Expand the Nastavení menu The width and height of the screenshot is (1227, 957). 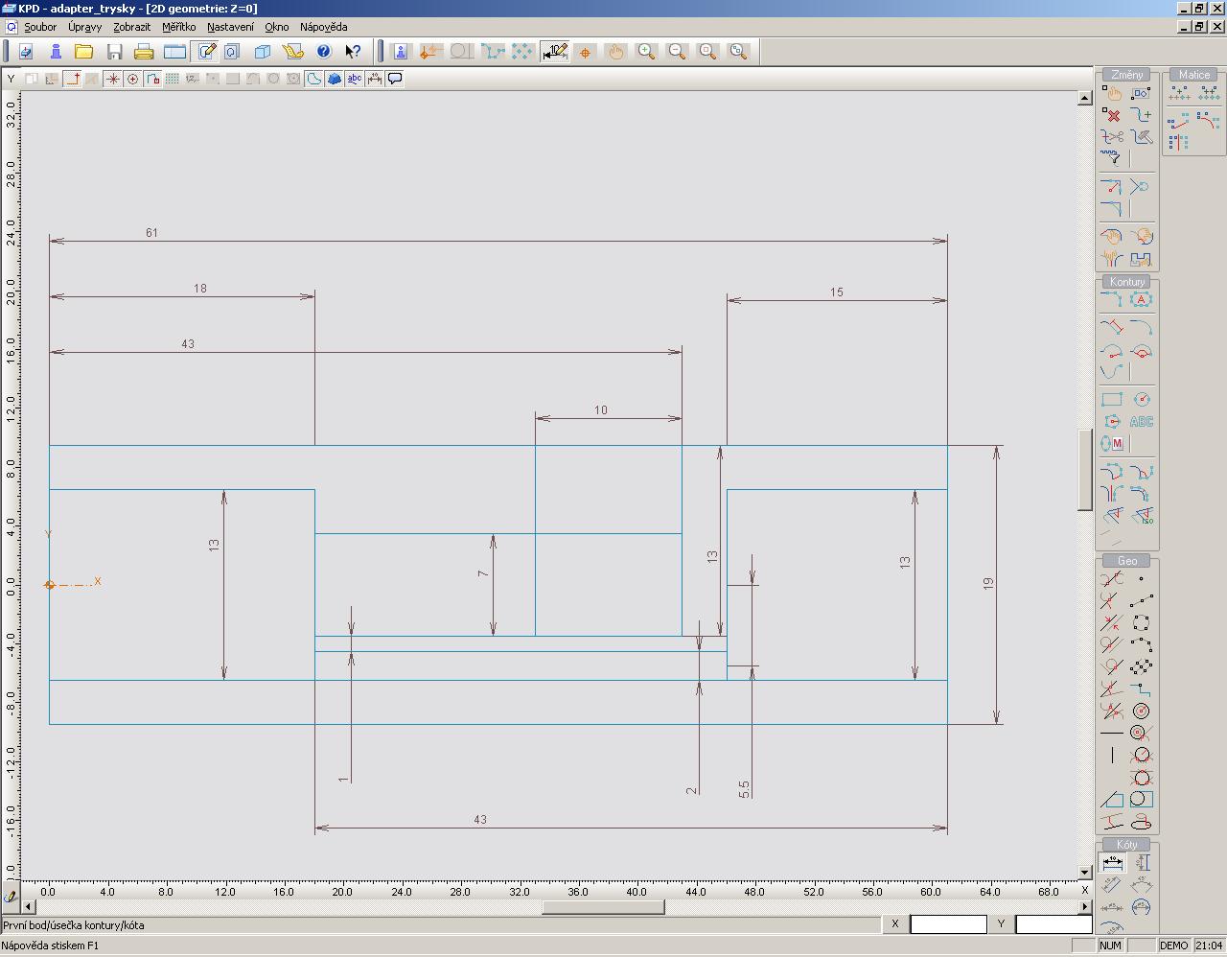click(x=230, y=27)
